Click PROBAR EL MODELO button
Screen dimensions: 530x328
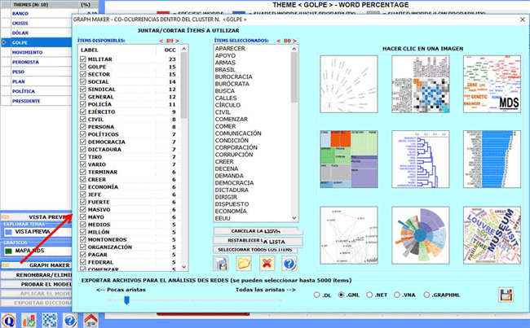[37, 284]
